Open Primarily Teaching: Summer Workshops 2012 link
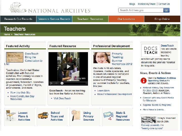182x136 pixels. [122, 59]
